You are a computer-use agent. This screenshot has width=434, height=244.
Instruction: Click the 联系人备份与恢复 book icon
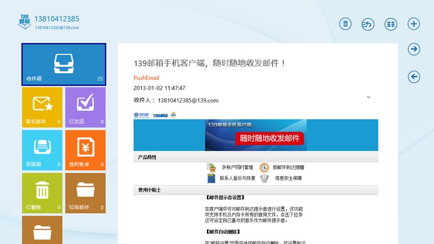tap(211, 178)
